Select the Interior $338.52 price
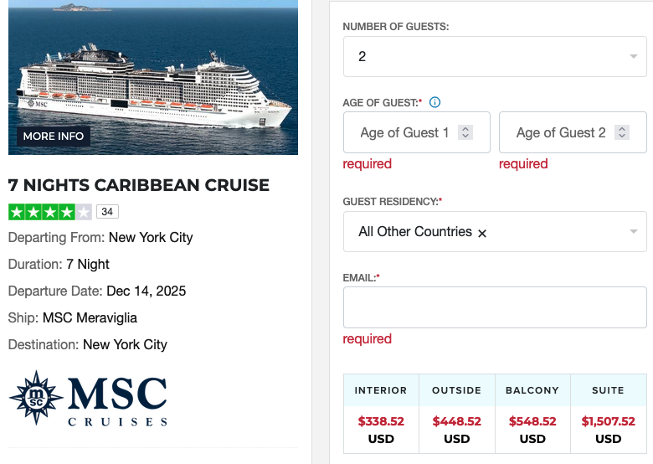The height and width of the screenshot is (464, 653). (x=381, y=421)
